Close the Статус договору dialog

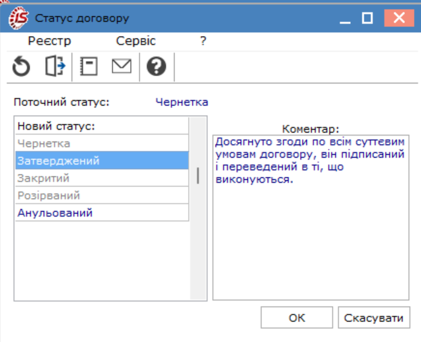(x=399, y=18)
